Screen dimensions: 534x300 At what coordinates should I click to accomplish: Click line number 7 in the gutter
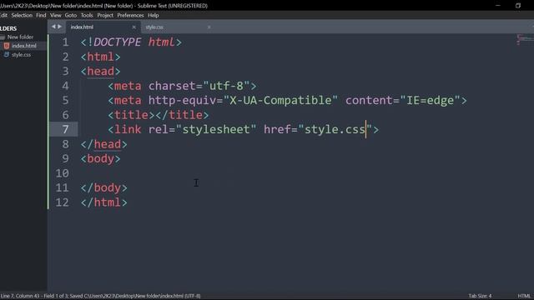(x=65, y=129)
